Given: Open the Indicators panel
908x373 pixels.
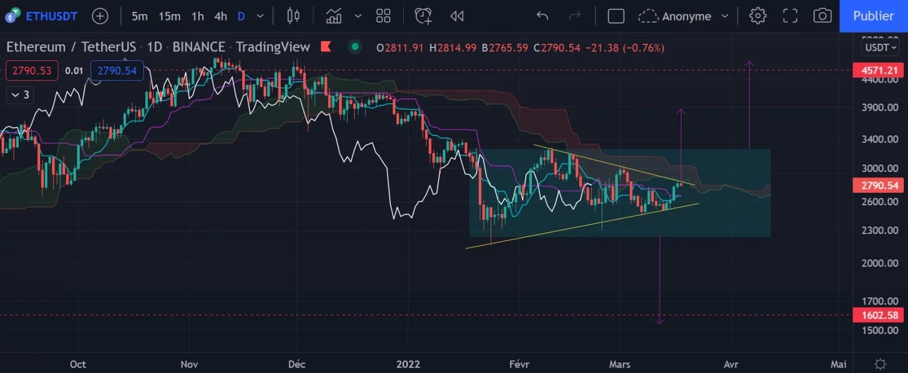Looking at the screenshot, I should 334,16.
